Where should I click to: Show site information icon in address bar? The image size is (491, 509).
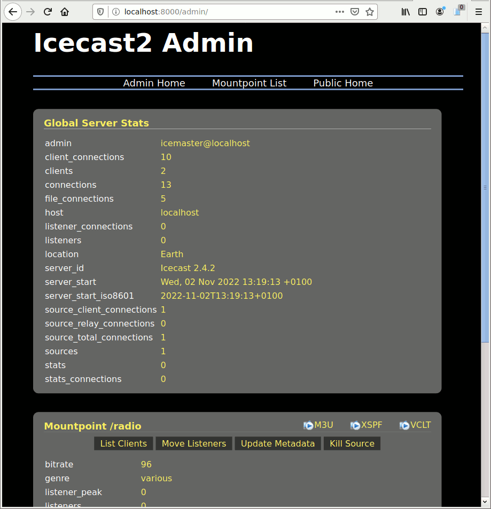[x=115, y=12]
